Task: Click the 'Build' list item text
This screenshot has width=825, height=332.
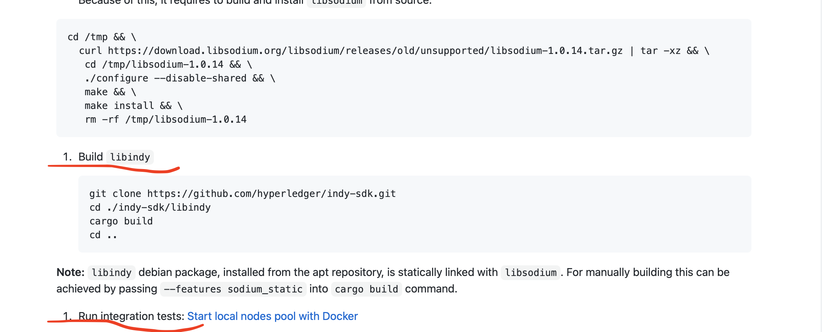Action: coord(90,157)
